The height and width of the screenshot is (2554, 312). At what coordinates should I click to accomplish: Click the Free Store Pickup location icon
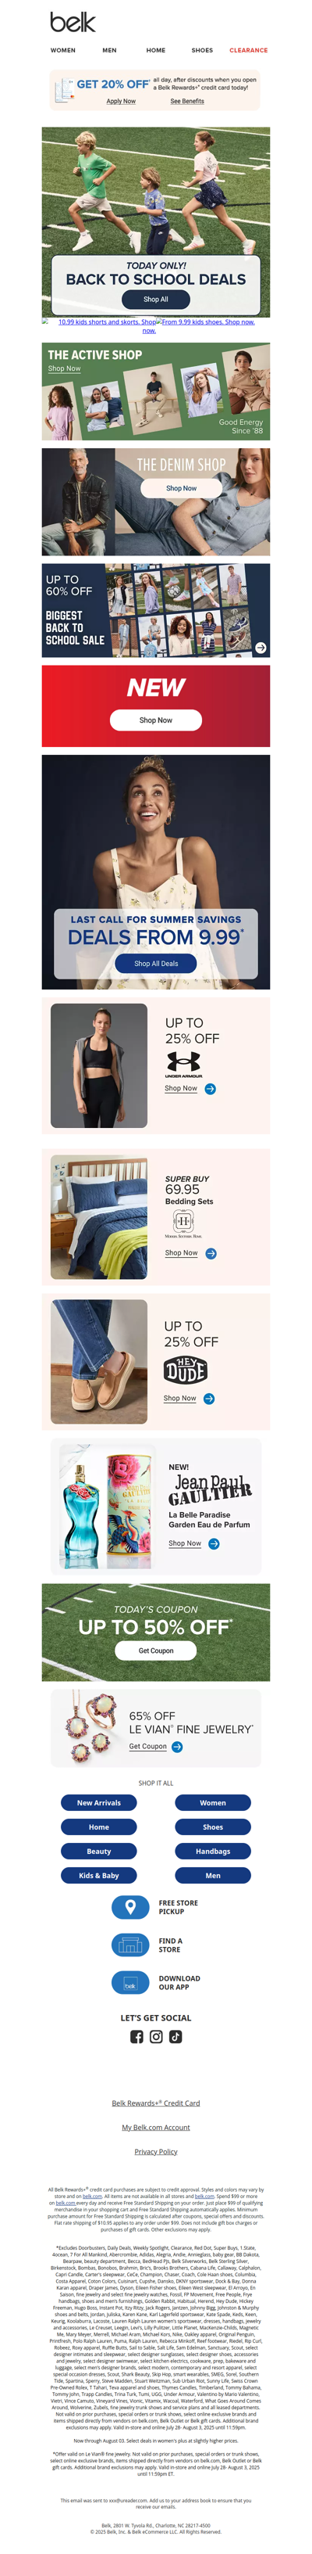(130, 1906)
